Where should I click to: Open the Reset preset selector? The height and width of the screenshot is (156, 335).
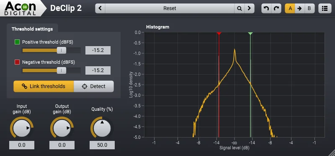pyautogui.click(x=170, y=8)
